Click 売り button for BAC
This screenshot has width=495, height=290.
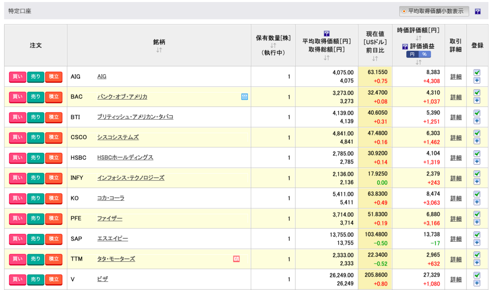35,97
